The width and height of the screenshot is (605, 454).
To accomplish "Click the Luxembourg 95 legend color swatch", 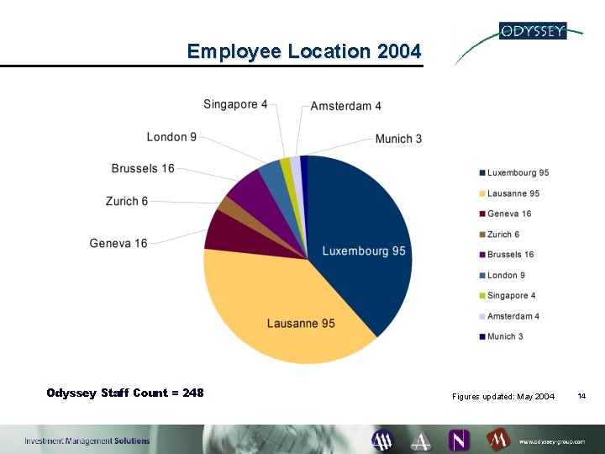I will tap(482, 173).
